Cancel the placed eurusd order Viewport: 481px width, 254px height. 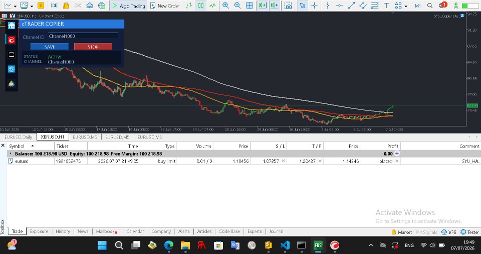(x=397, y=161)
